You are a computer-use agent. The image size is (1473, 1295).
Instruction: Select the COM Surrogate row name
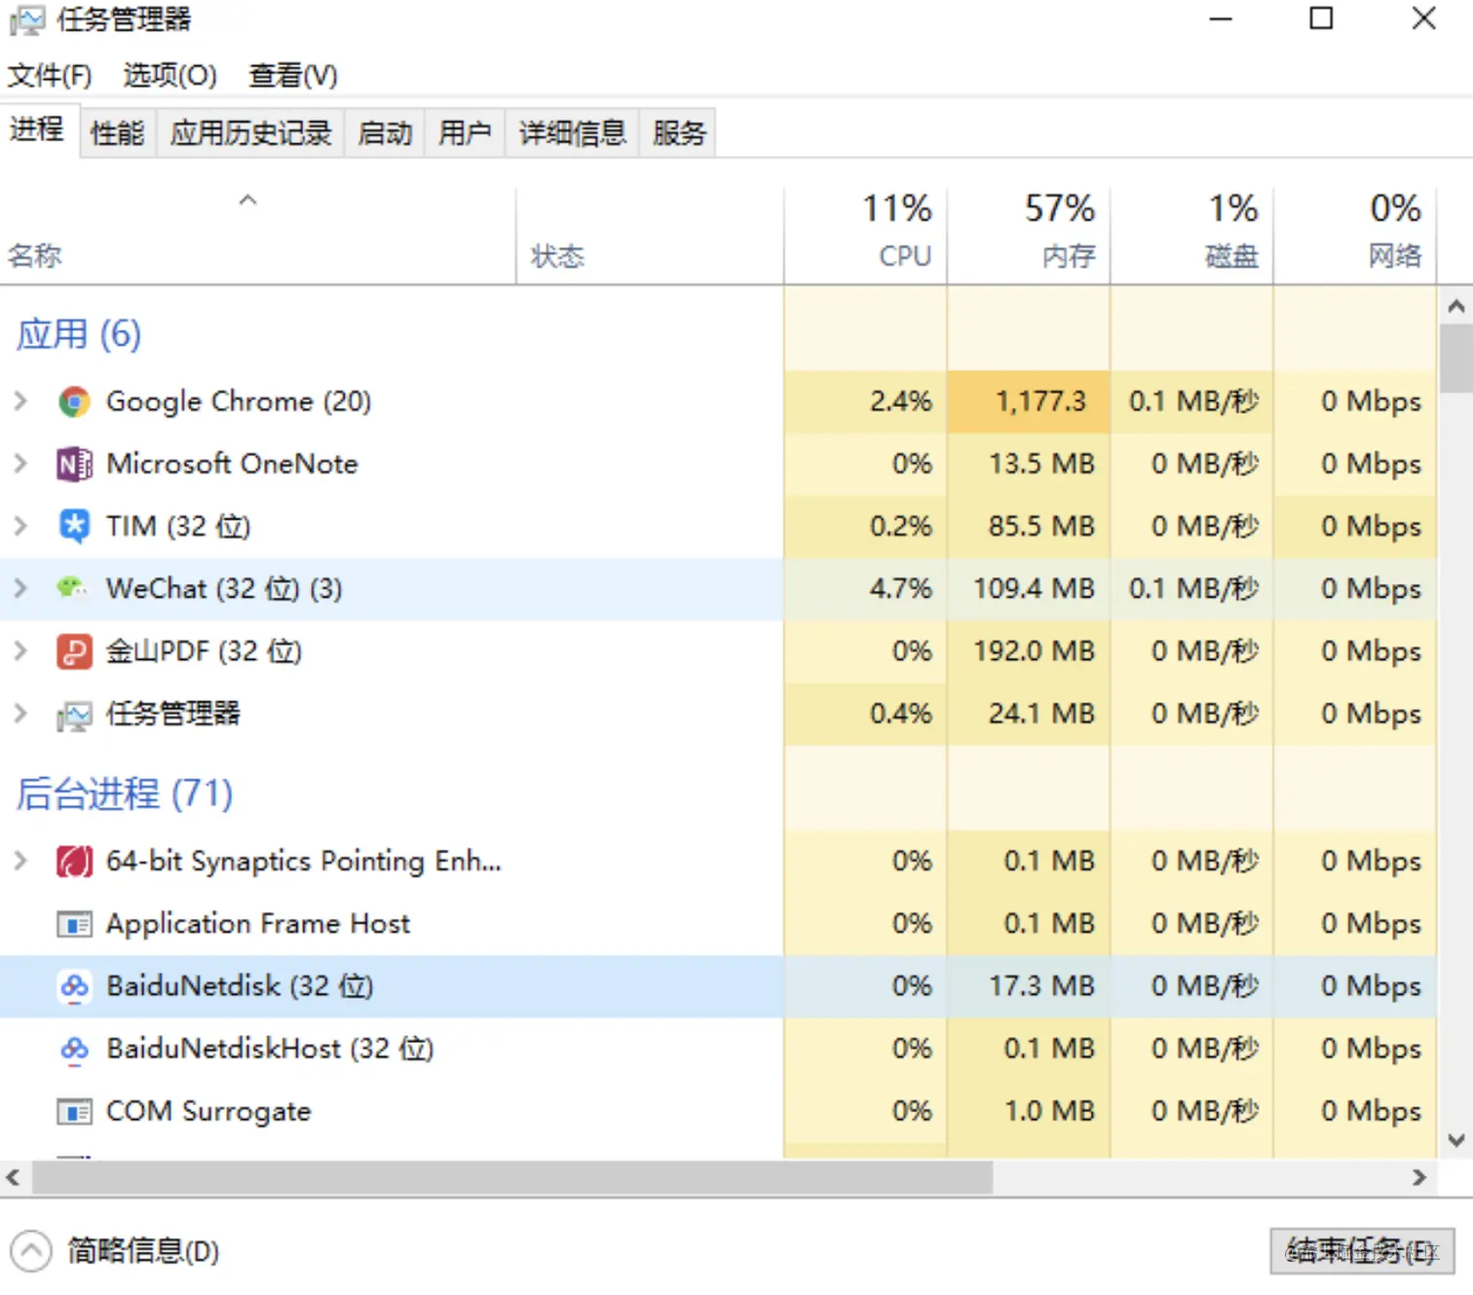[208, 1111]
